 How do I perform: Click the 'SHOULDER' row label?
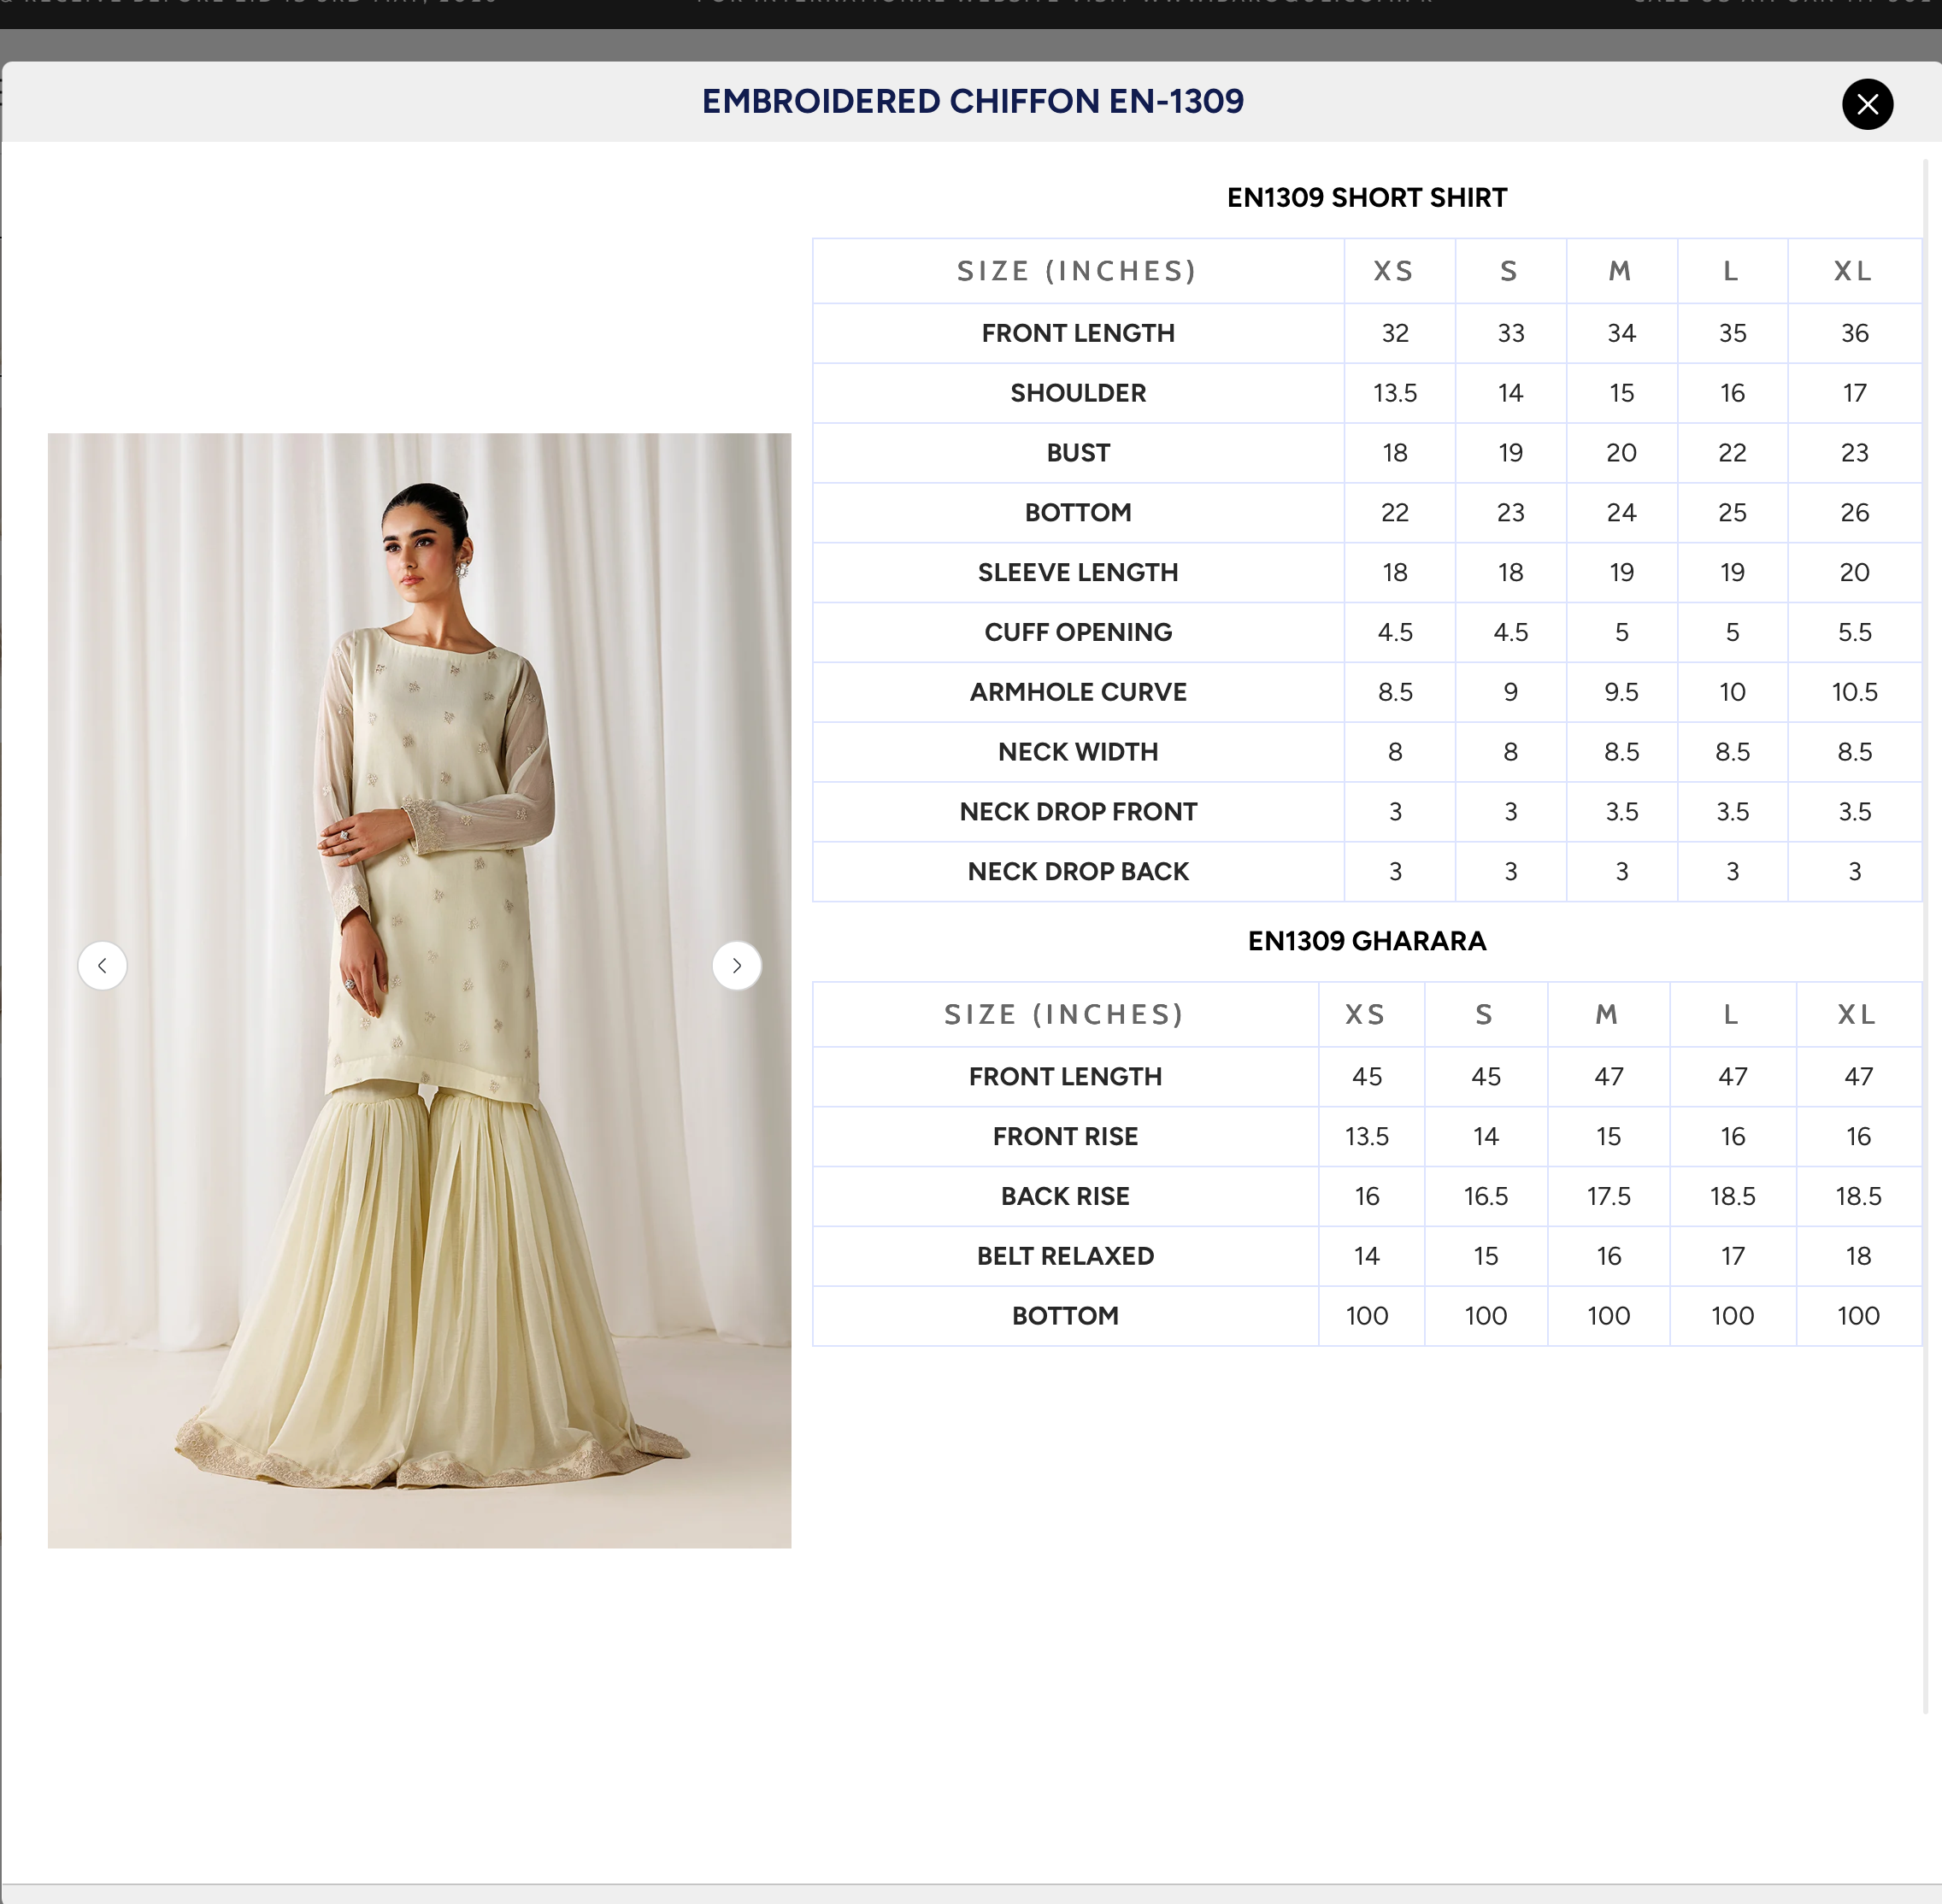click(x=1078, y=393)
